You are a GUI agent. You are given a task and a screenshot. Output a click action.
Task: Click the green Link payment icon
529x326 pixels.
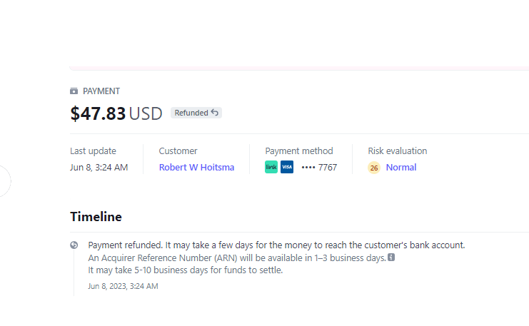click(x=271, y=168)
